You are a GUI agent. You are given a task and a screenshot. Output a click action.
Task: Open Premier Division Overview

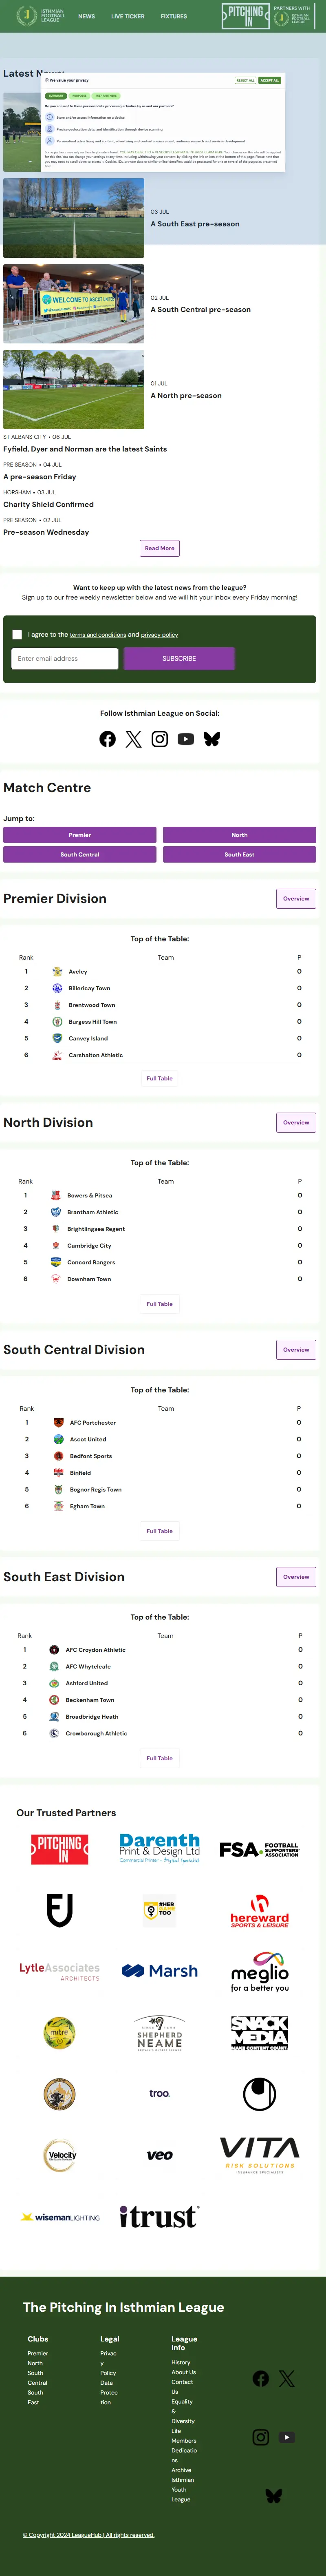(x=296, y=898)
